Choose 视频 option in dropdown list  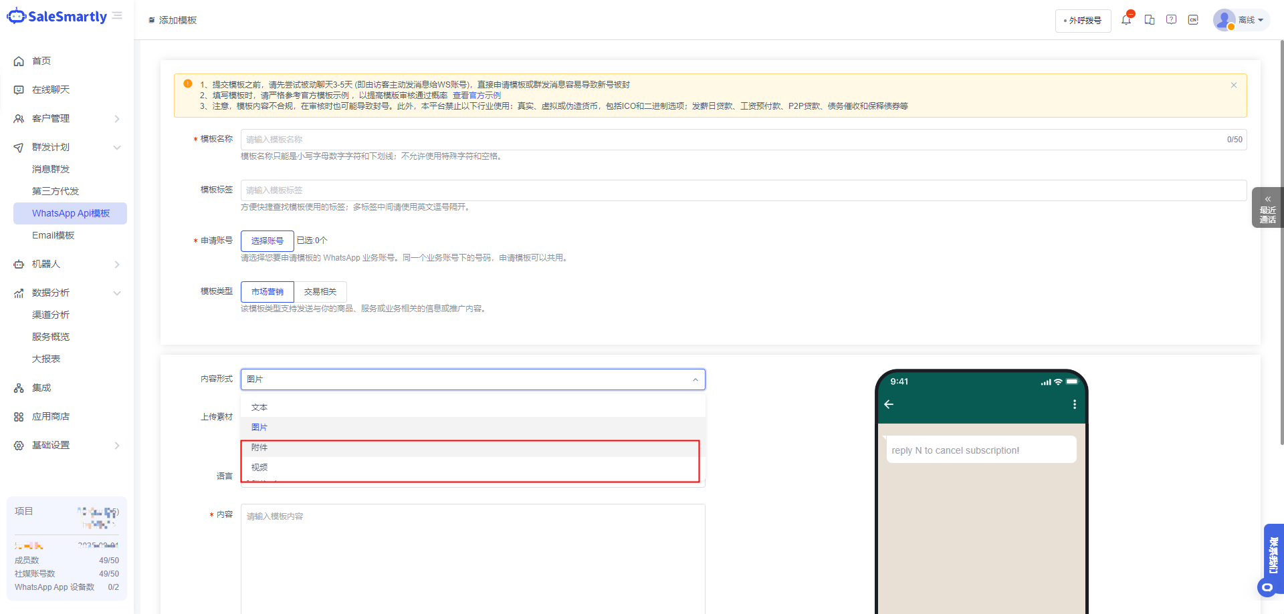click(x=259, y=468)
